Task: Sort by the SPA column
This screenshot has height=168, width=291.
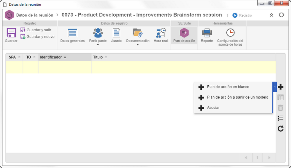Action: tap(14, 57)
